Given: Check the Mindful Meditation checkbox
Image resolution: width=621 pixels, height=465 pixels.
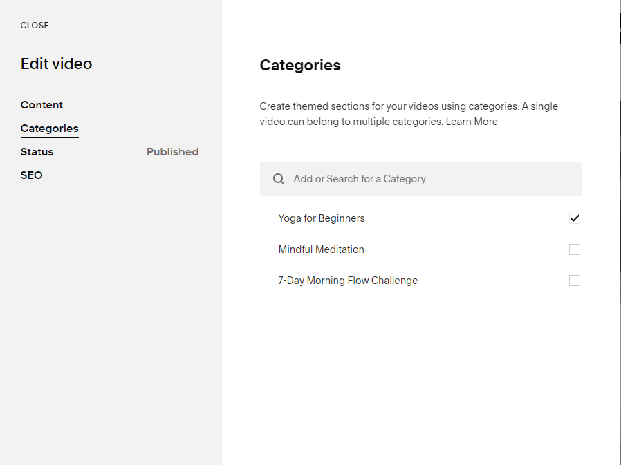Looking at the screenshot, I should pos(575,249).
